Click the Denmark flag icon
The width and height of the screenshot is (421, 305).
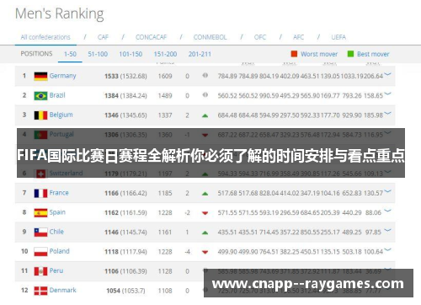[x=40, y=291]
